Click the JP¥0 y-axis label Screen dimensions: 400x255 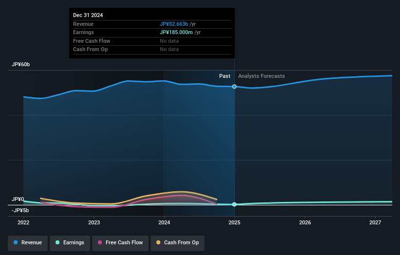coord(18,199)
